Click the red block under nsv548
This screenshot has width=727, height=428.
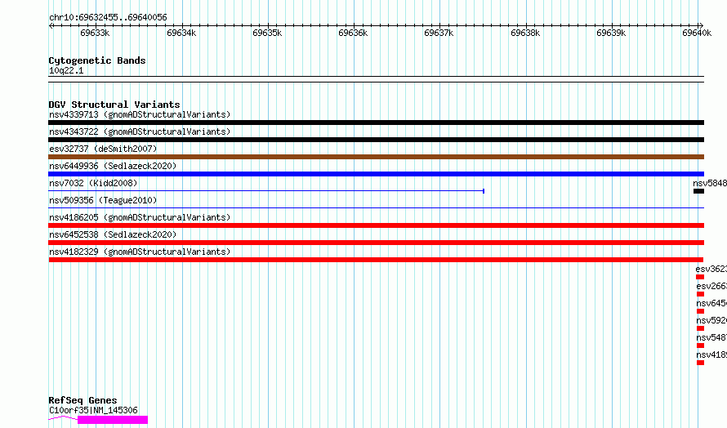click(701, 346)
